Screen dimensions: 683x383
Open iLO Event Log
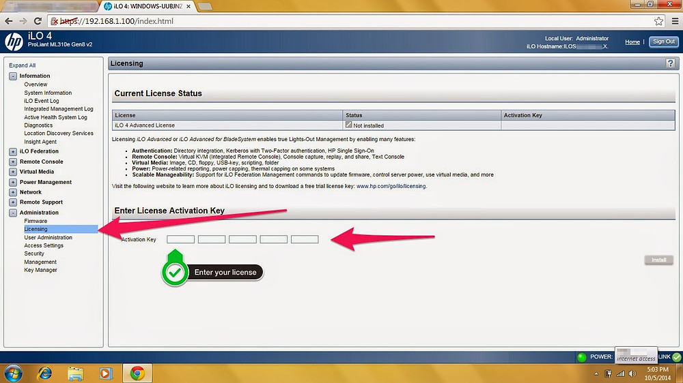42,101
